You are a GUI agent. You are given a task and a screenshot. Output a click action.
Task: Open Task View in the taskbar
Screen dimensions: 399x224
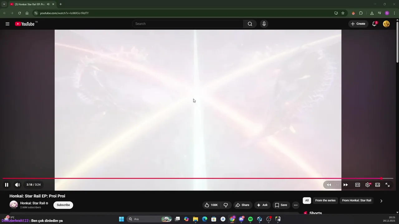pyautogui.click(x=177, y=219)
